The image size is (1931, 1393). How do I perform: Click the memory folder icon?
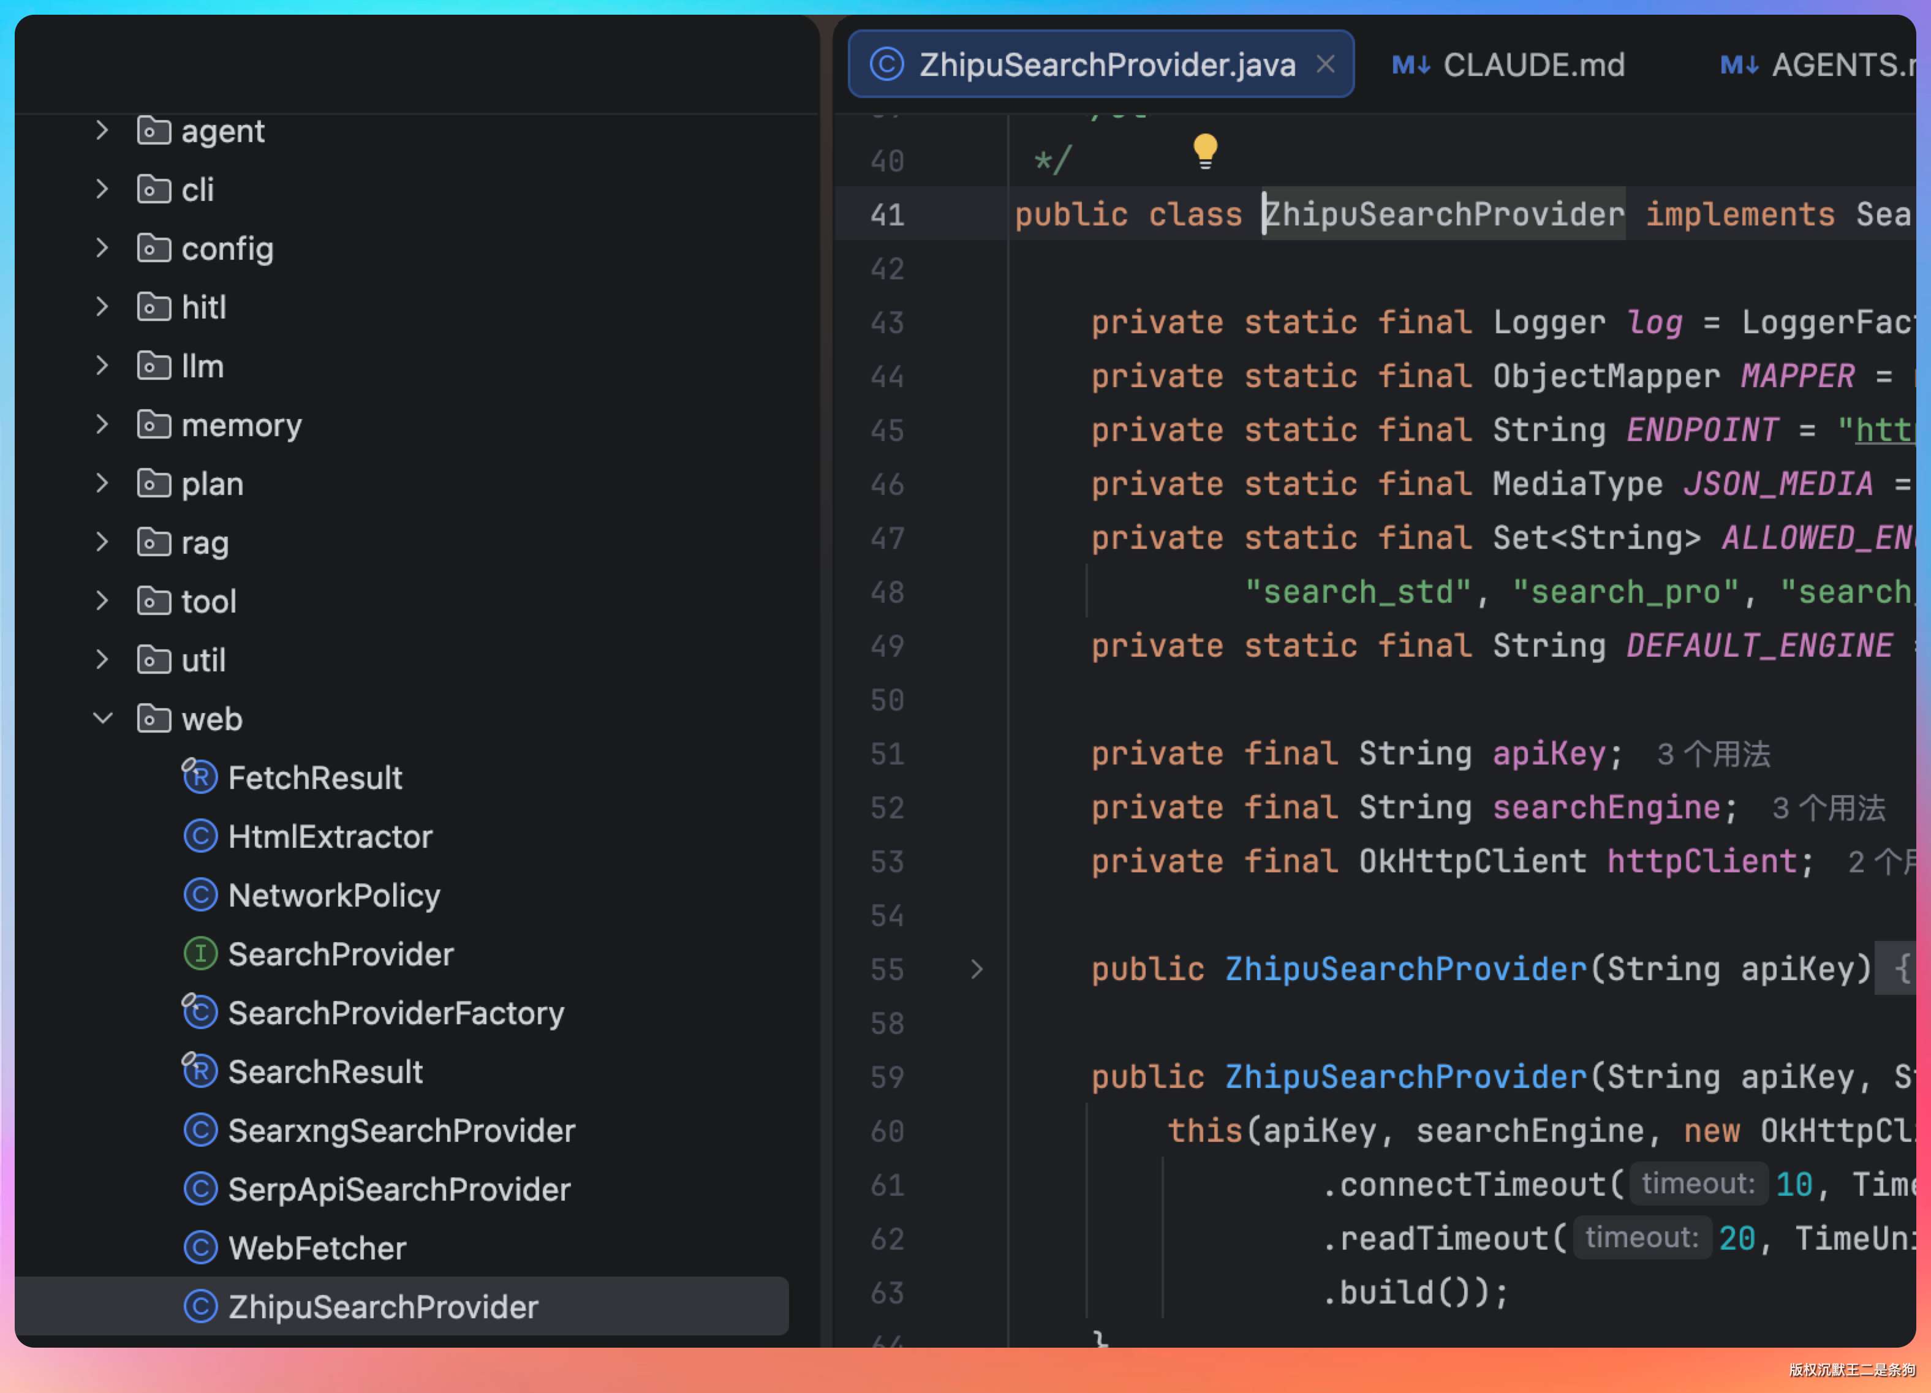tap(153, 424)
